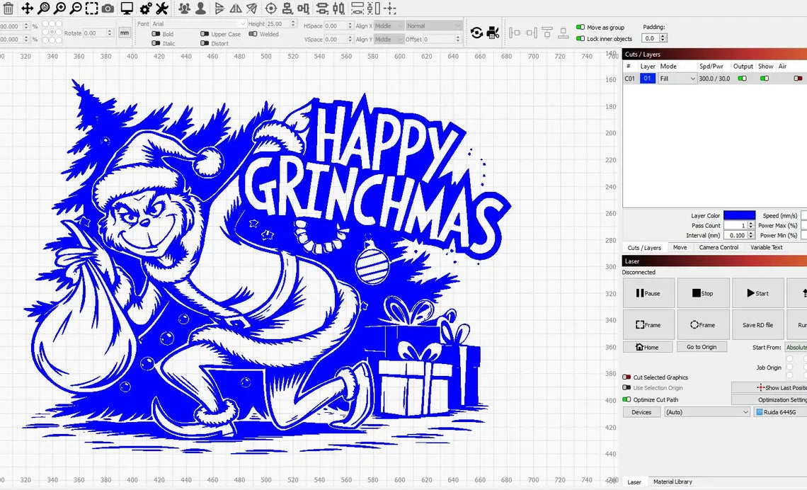Image resolution: width=807 pixels, height=490 pixels.
Task: Enable Cut Selected Graphics toggle
Action: tap(626, 377)
